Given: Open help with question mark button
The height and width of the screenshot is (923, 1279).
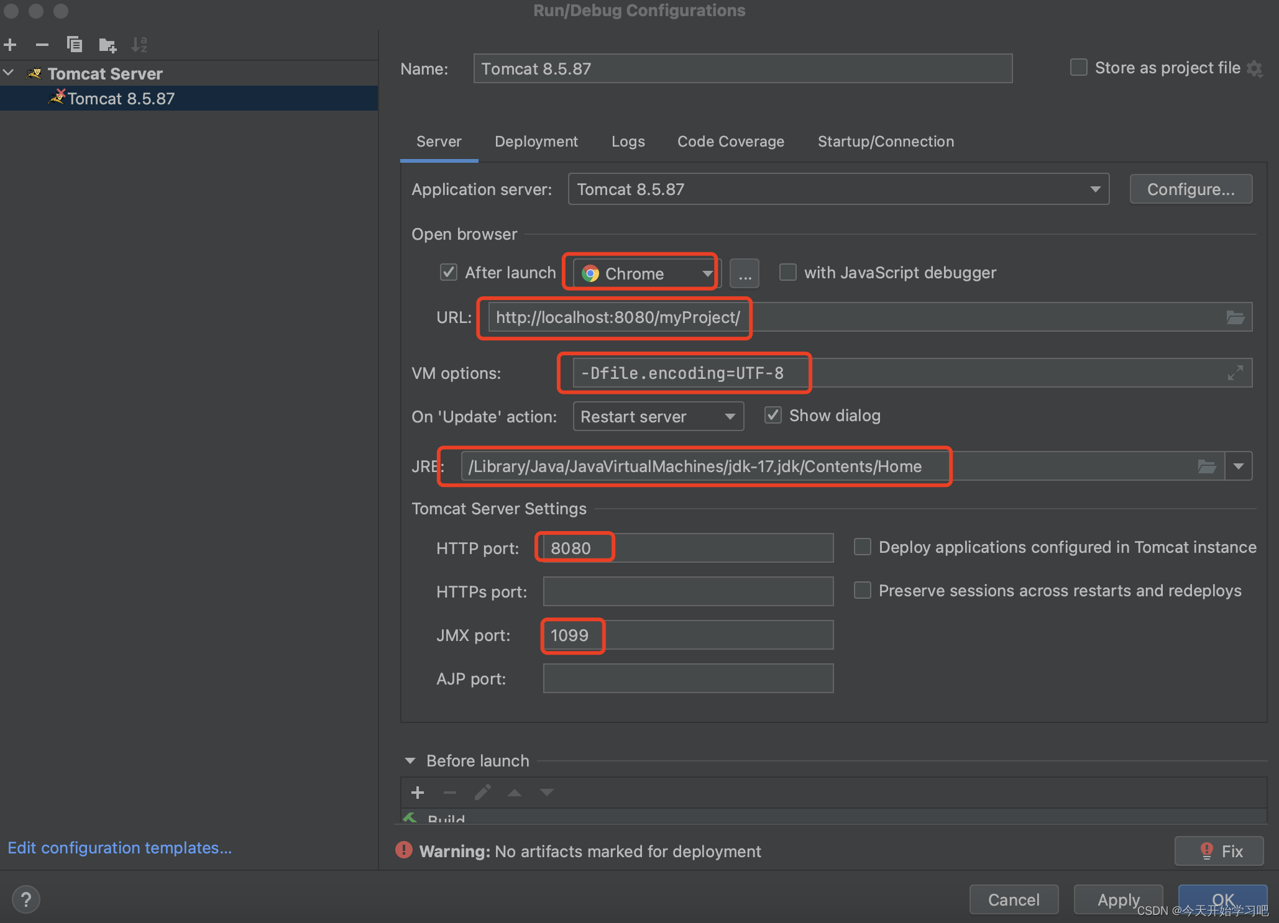Looking at the screenshot, I should tap(26, 899).
